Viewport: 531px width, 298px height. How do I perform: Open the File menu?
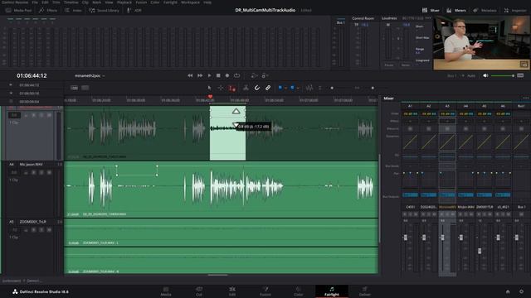pyautogui.click(x=35, y=2)
